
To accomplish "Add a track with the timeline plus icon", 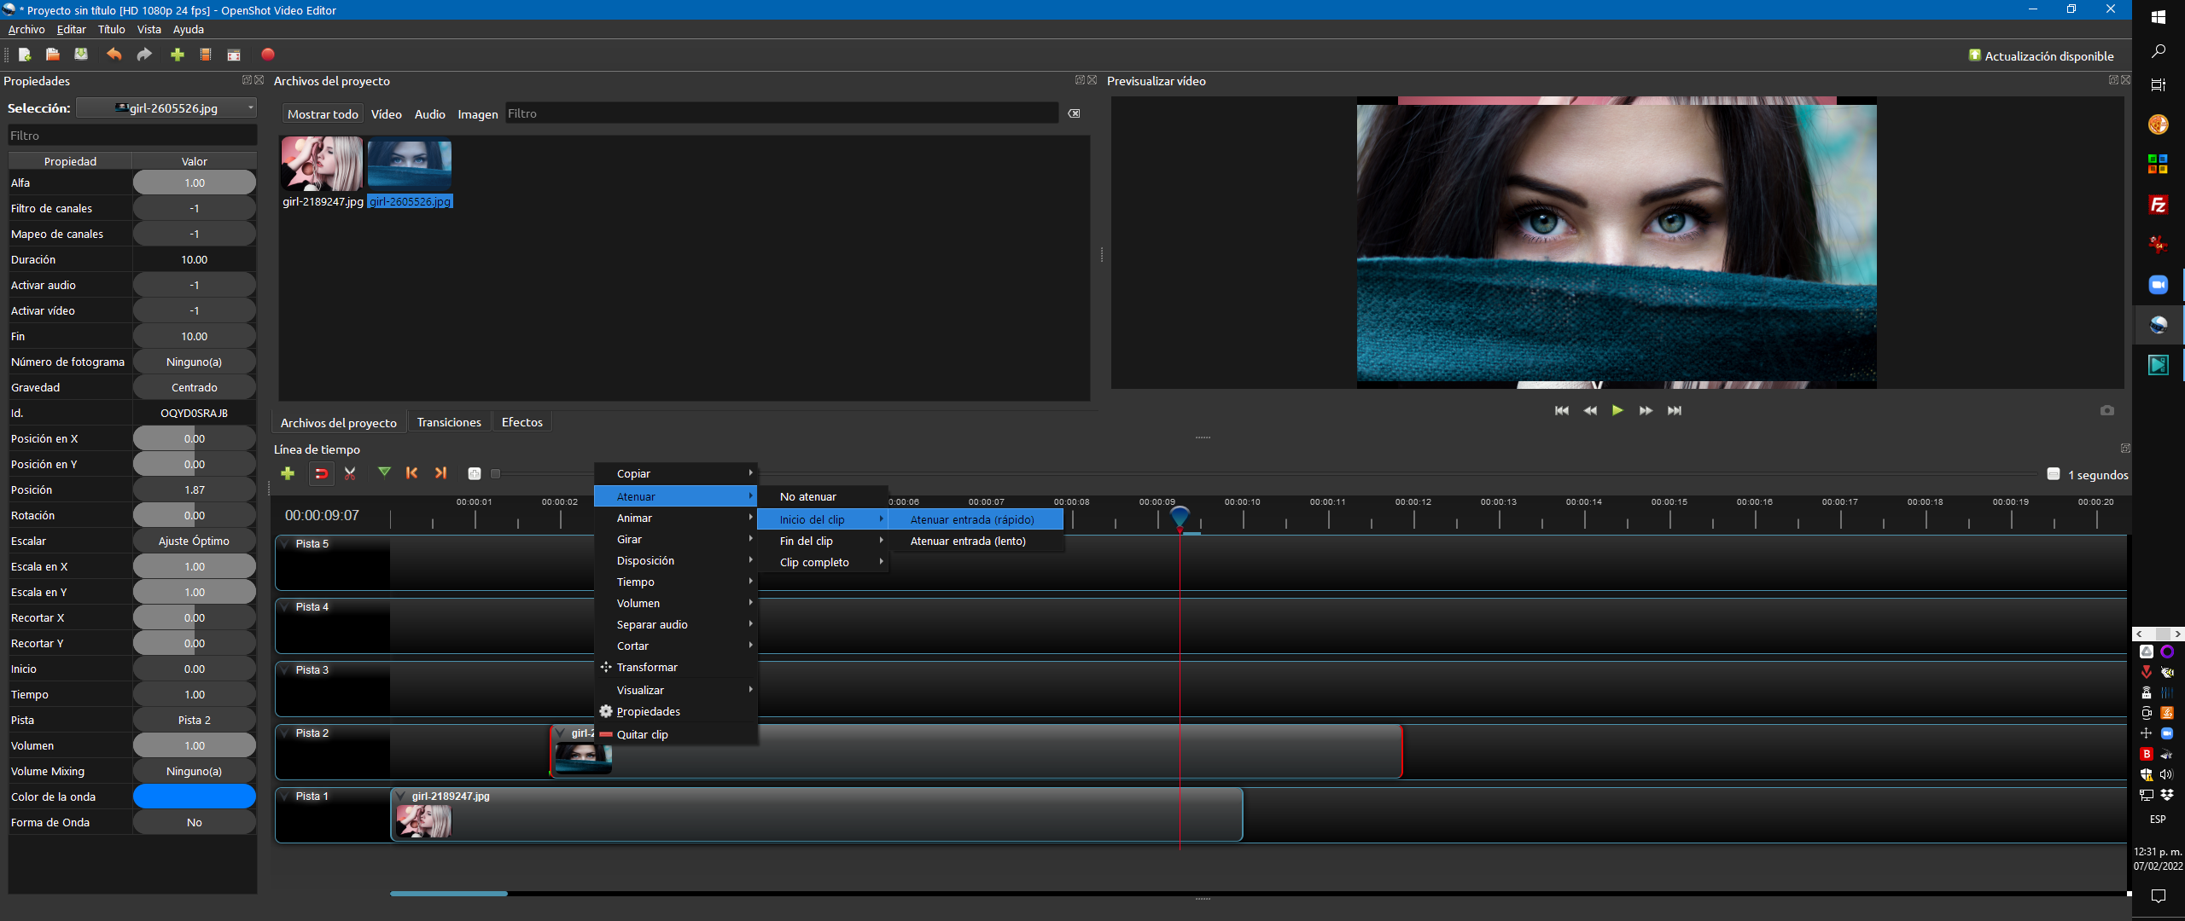I will (288, 473).
